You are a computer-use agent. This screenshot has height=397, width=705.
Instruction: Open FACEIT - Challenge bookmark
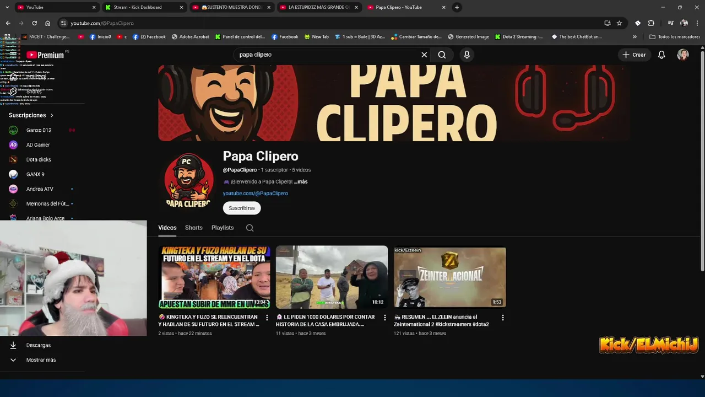(x=46, y=37)
